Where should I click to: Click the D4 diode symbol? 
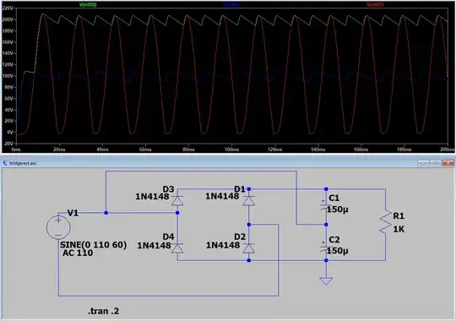coord(177,248)
